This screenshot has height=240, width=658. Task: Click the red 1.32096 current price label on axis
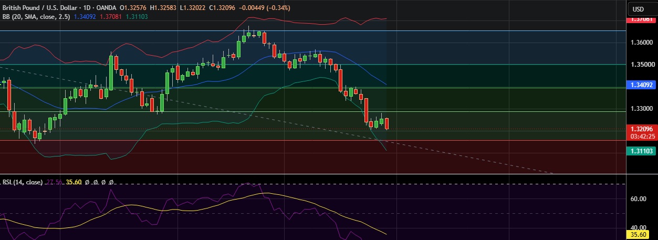tap(641, 129)
